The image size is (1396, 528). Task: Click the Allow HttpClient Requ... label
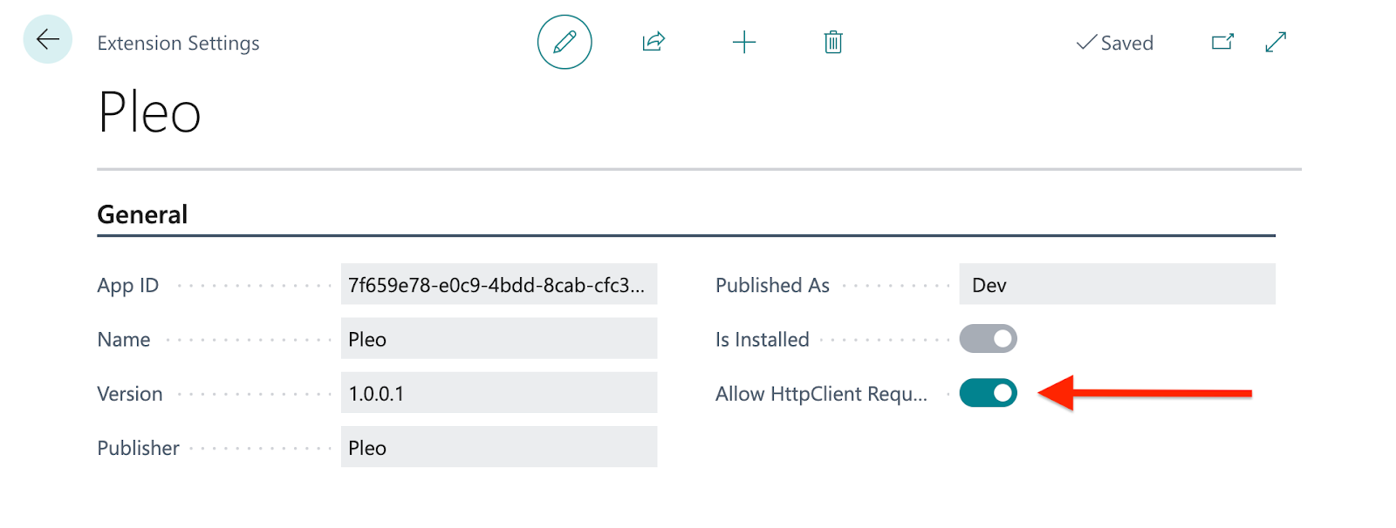pyautogui.click(x=821, y=394)
